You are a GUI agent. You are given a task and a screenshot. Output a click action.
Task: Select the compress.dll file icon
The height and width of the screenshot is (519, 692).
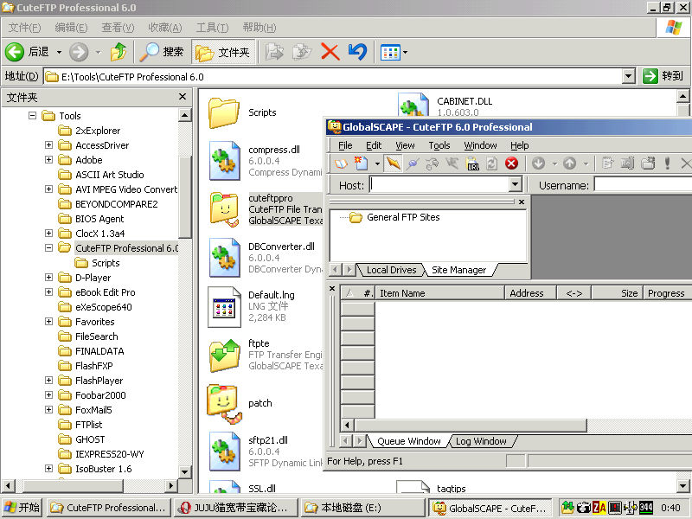pos(224,161)
